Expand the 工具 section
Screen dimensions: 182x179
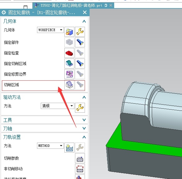(84, 120)
